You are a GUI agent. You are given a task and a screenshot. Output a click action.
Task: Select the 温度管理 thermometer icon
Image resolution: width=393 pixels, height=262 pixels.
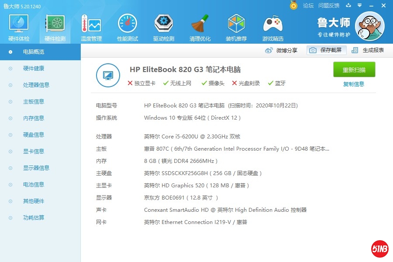point(91,24)
